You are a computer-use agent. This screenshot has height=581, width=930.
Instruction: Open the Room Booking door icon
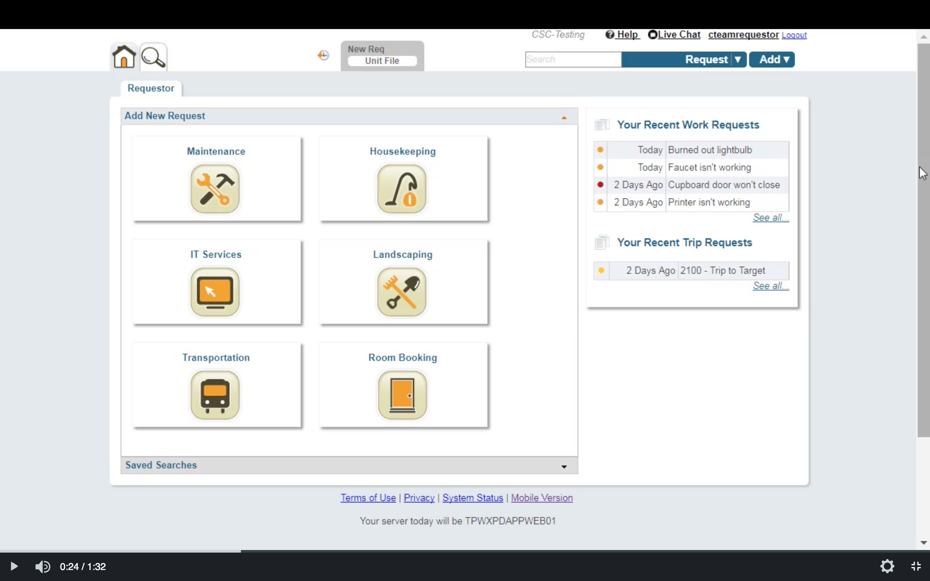pos(402,395)
